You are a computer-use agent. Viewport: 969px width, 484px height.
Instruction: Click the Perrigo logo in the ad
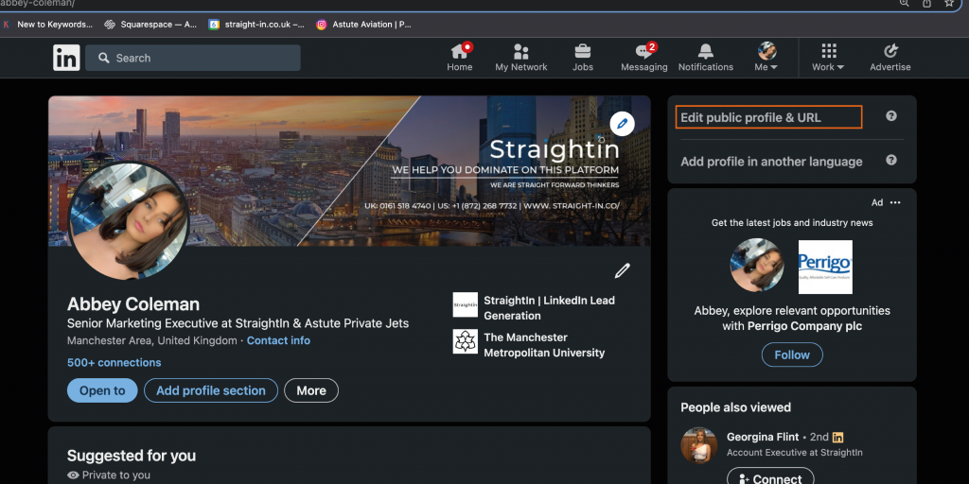pyautogui.click(x=825, y=267)
